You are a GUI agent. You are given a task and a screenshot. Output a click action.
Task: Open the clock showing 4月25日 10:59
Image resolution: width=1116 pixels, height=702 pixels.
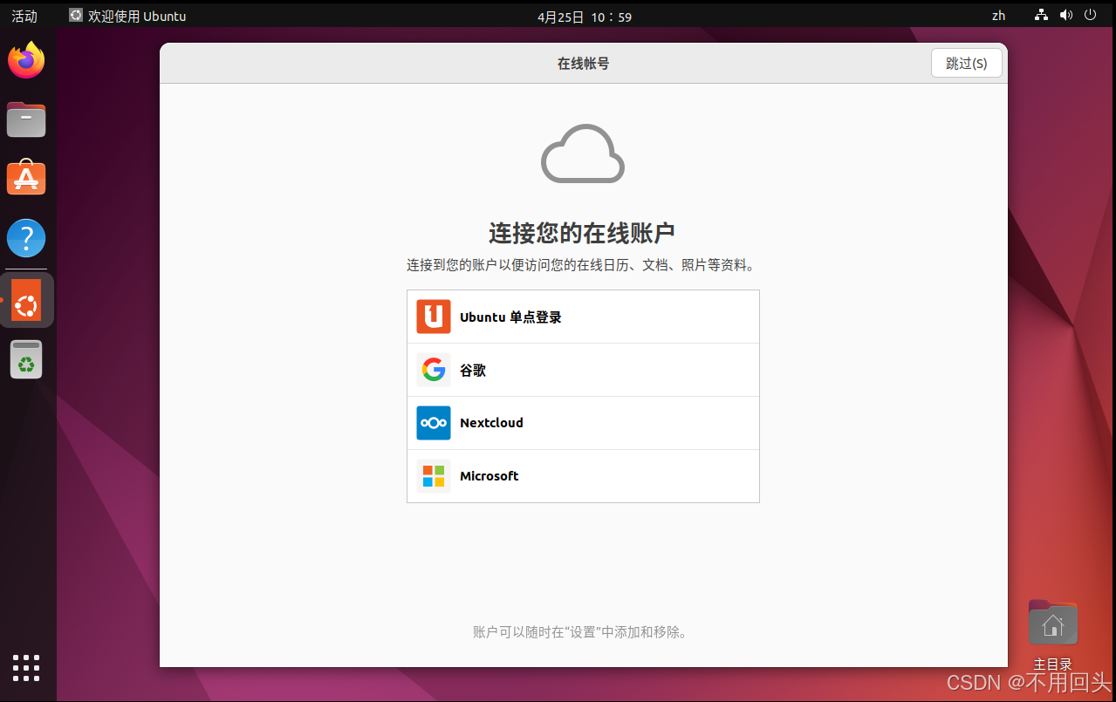click(x=585, y=17)
